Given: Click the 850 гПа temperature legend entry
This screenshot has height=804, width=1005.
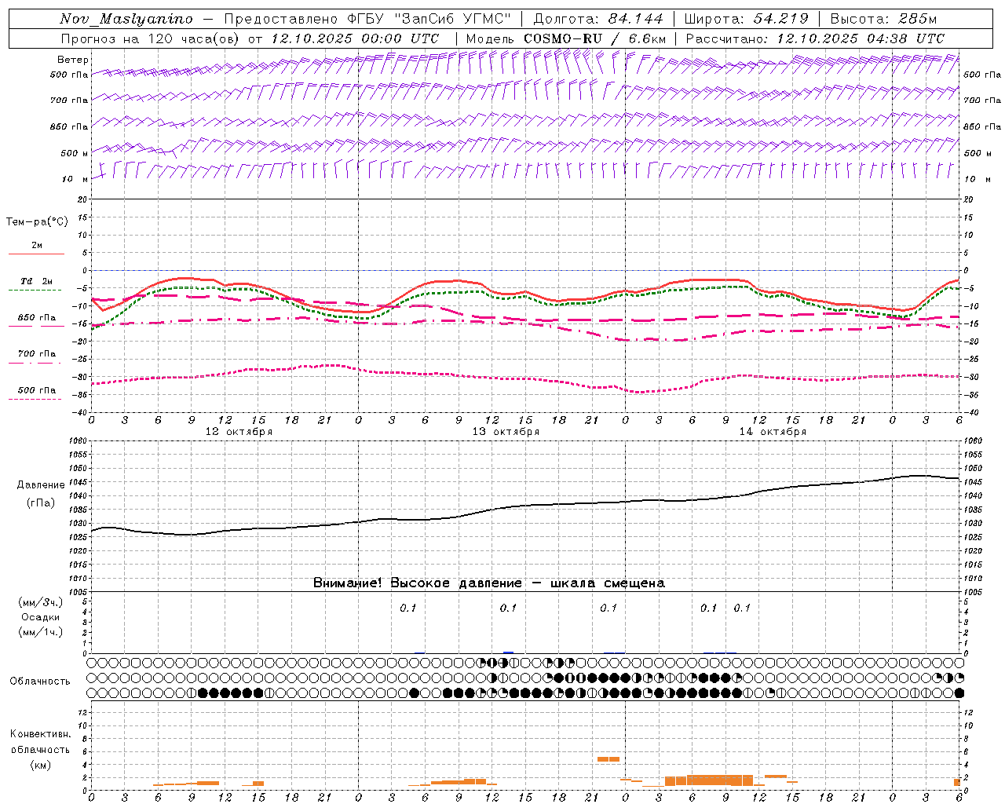Looking at the screenshot, I should [x=37, y=318].
